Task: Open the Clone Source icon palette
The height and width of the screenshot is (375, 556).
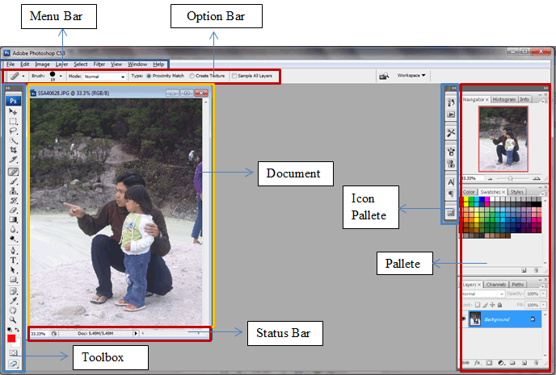Action: [x=451, y=164]
